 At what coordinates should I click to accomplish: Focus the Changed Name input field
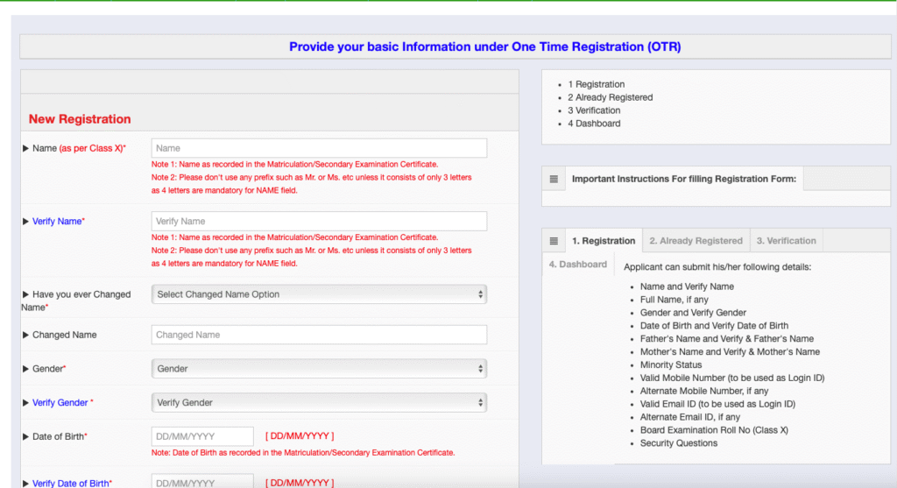[x=319, y=335]
